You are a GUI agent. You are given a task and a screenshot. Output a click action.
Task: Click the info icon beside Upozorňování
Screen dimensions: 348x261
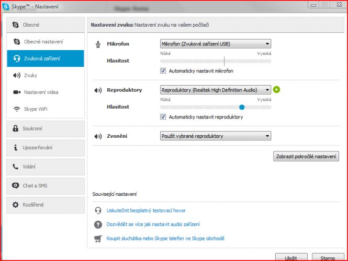pos(15,147)
